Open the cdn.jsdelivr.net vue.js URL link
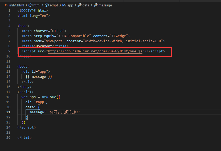Screen dimensions: 221x151 pos(95,51)
